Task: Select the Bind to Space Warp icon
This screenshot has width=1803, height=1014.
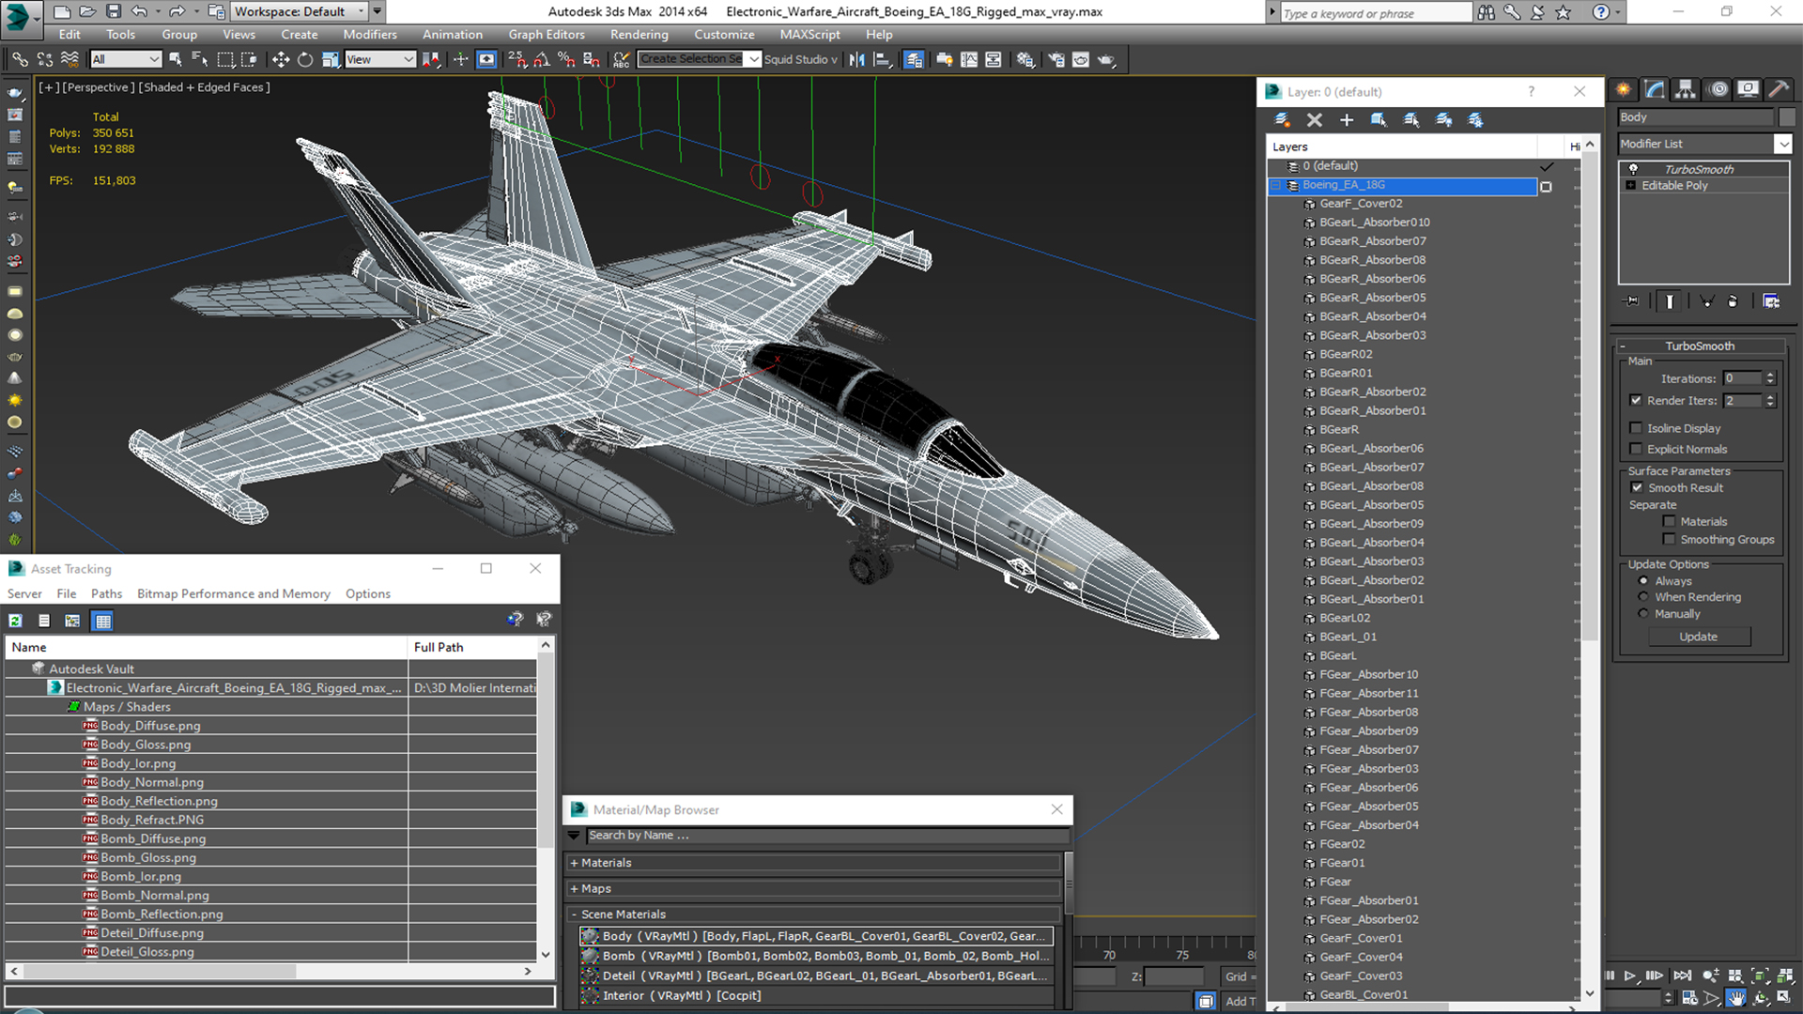Action: pos(69,59)
